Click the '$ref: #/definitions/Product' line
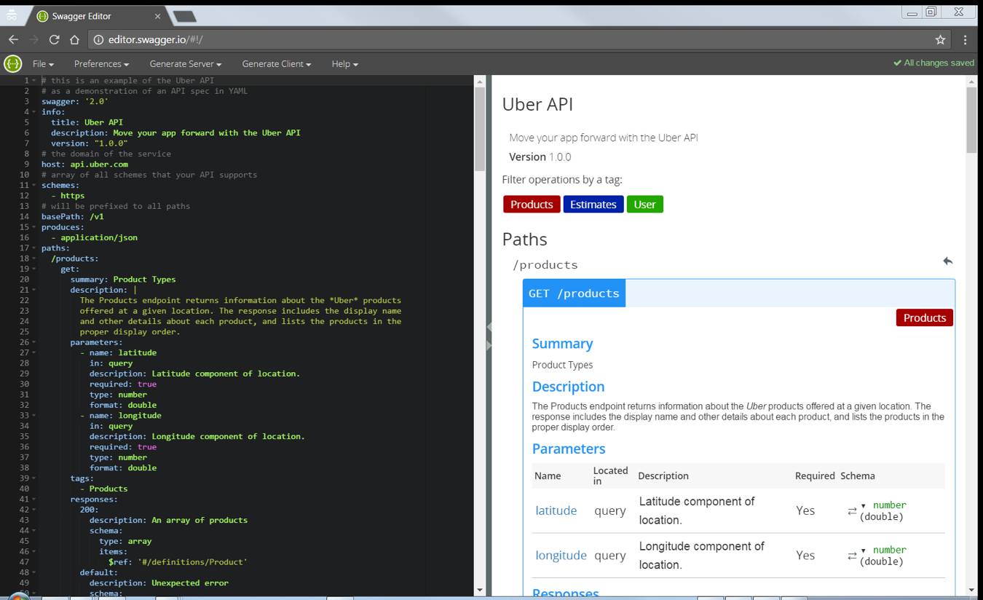Viewport: 983px width, 600px height. (178, 562)
